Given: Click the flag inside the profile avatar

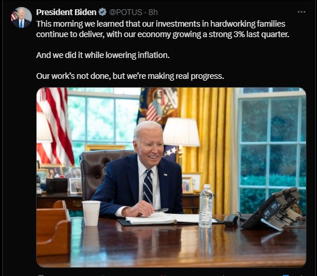Looking at the screenshot, I should (14, 15).
